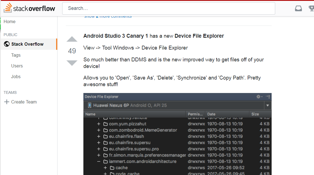Go to Home in sidebar

point(9,22)
